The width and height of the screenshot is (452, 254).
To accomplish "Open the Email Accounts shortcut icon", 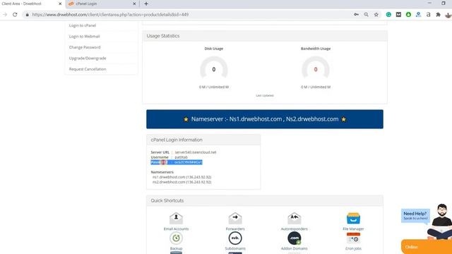I will (x=176, y=218).
